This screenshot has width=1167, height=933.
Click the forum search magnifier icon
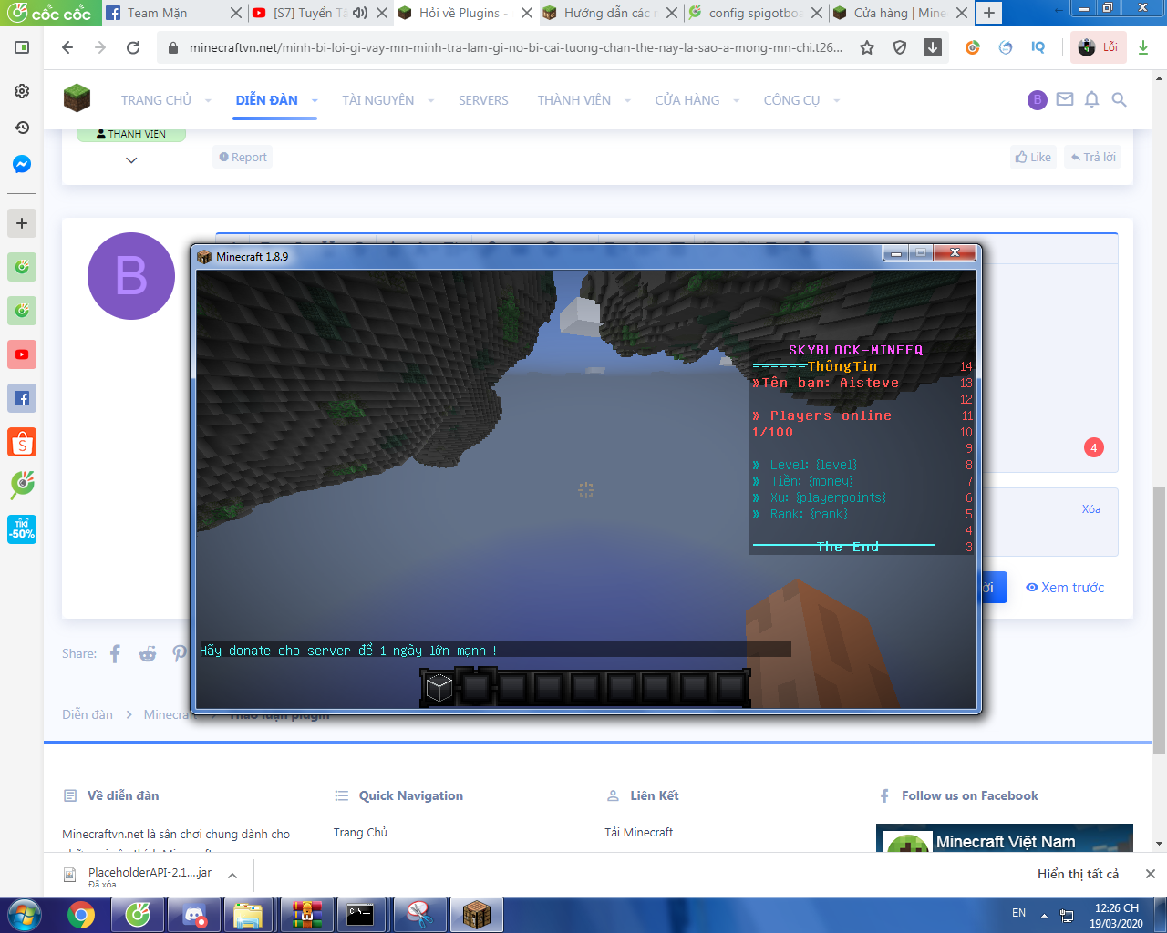coord(1119,100)
